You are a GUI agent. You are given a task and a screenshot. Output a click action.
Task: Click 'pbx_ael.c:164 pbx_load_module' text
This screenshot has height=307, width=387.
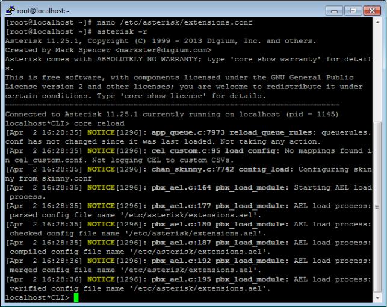218,187
